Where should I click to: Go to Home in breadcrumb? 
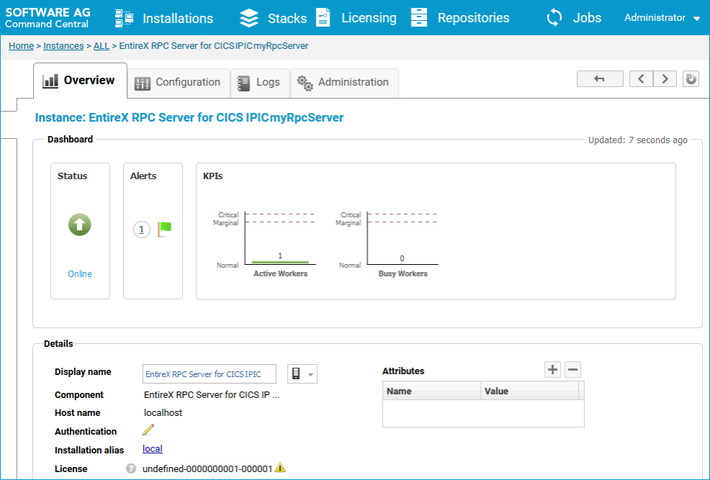22,46
